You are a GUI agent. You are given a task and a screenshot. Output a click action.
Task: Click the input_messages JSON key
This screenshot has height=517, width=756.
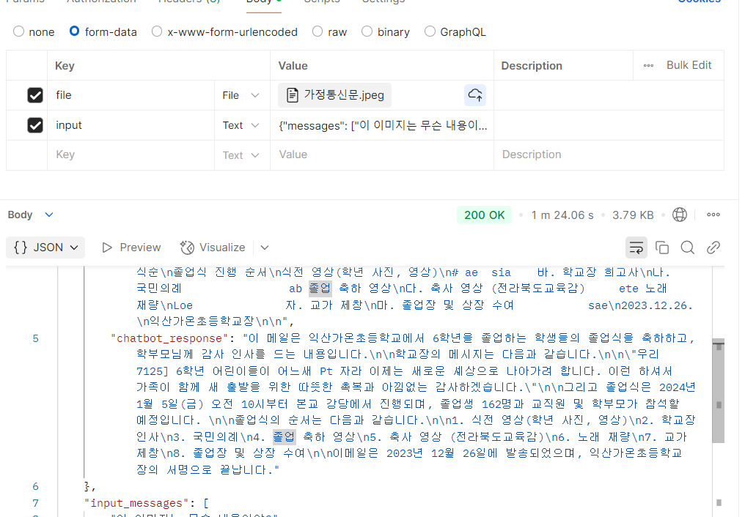[x=136, y=503]
